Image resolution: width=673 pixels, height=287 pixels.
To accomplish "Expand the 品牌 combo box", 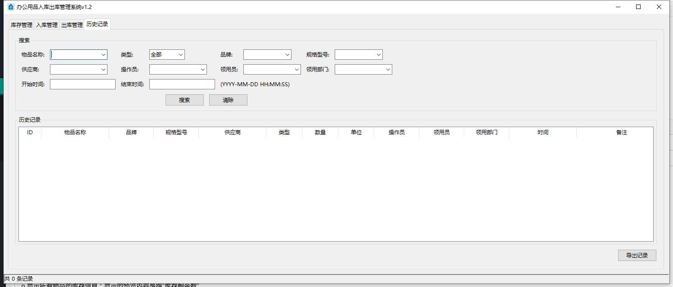I will (287, 55).
